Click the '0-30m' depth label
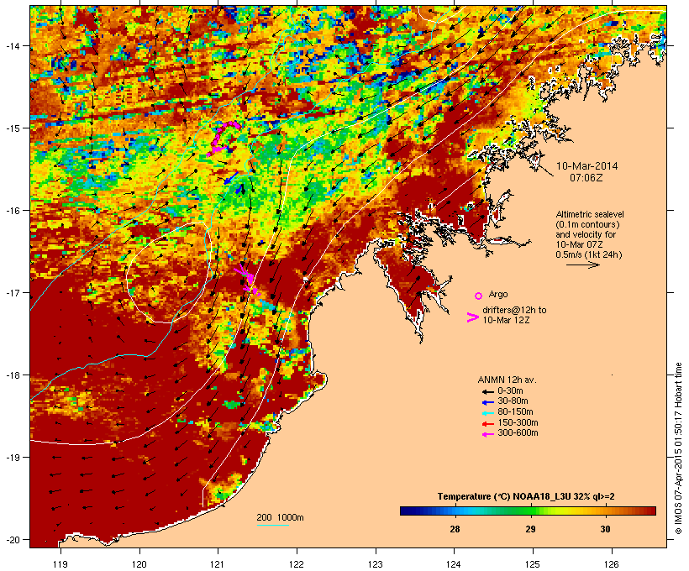Viewport: 689px width, 571px height. tap(510, 391)
